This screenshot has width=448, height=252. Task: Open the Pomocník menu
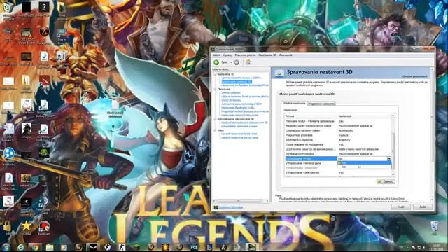click(286, 55)
